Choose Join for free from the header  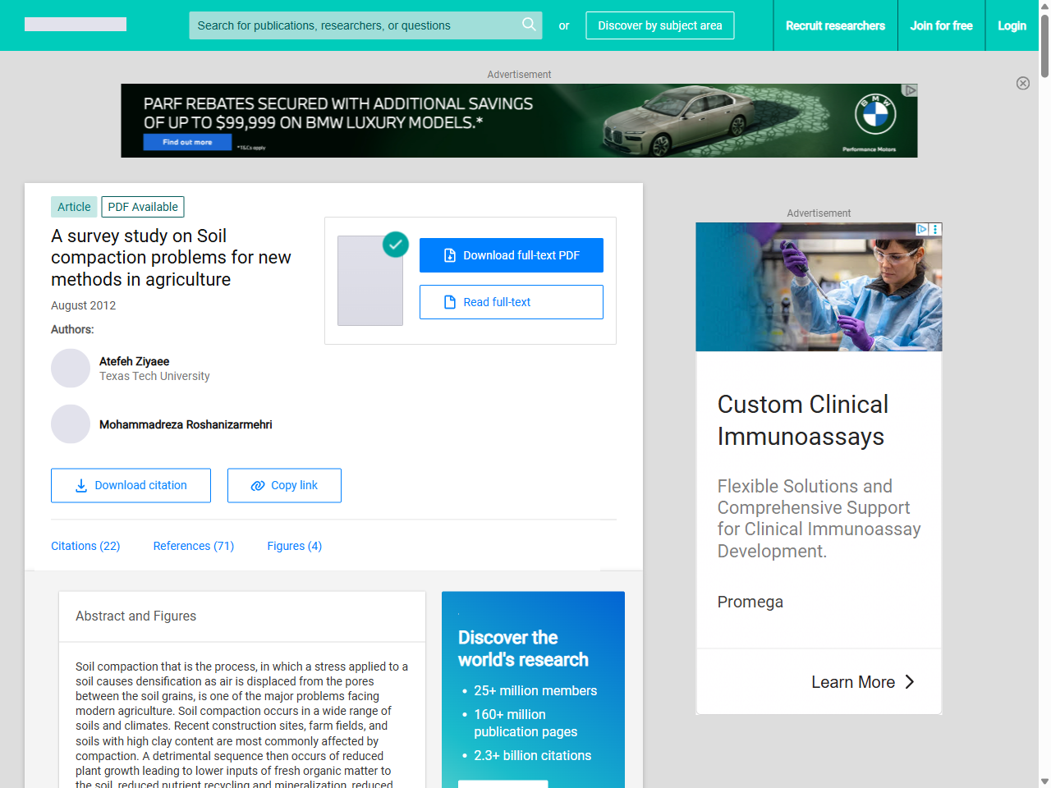[941, 25]
